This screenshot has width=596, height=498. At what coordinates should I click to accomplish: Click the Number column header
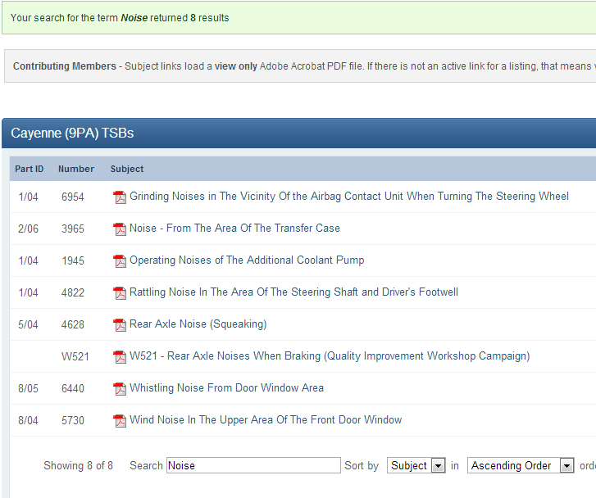point(76,169)
